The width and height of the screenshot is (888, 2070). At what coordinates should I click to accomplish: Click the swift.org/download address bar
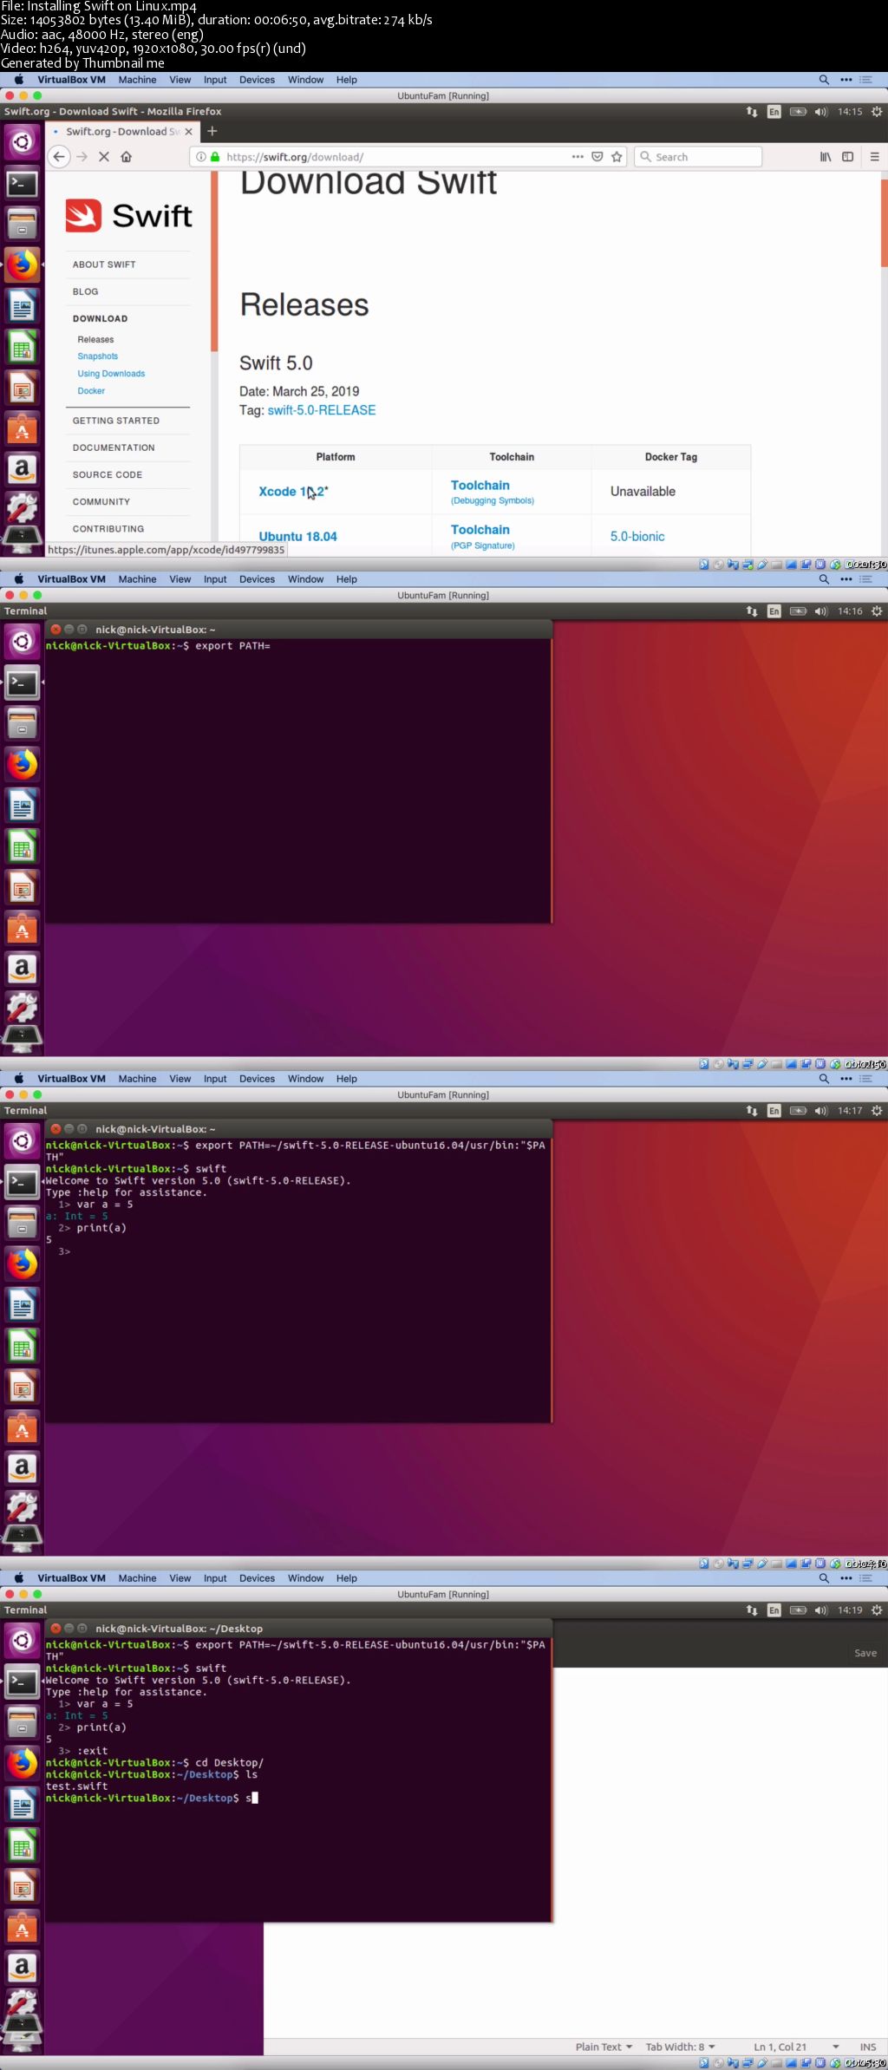click(x=390, y=157)
